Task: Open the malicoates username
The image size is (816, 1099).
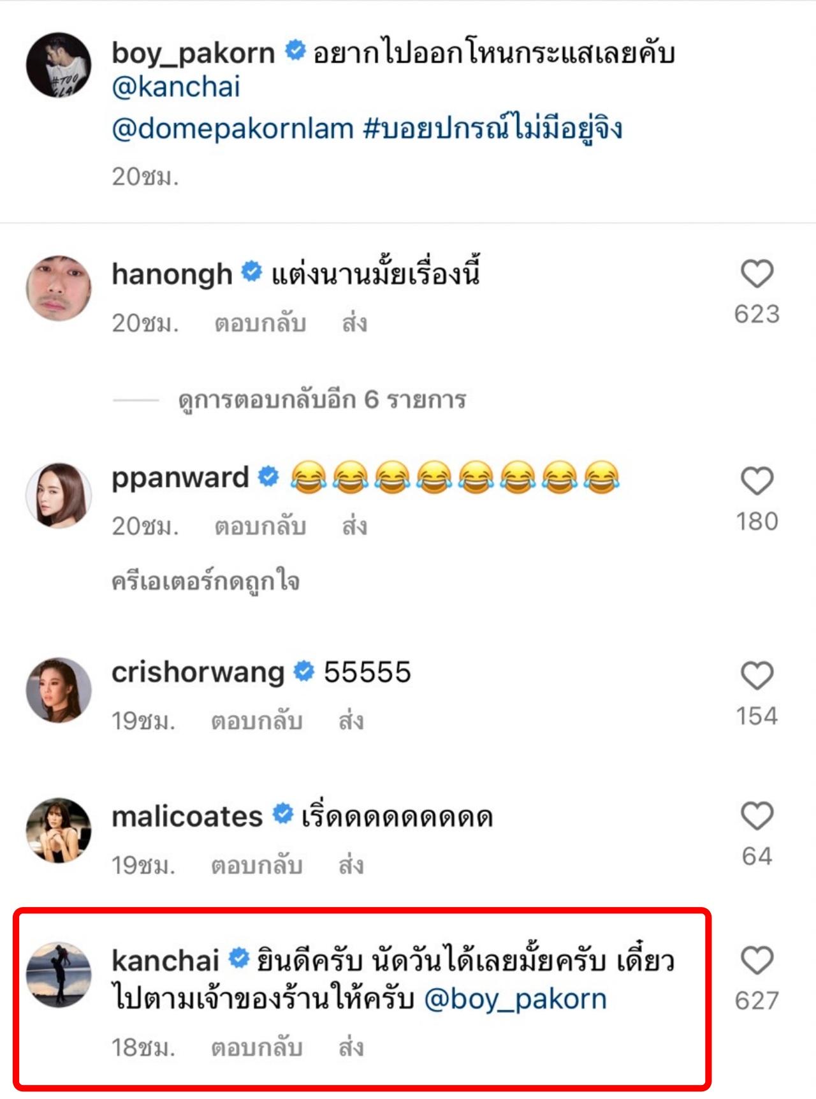Action: click(x=187, y=816)
